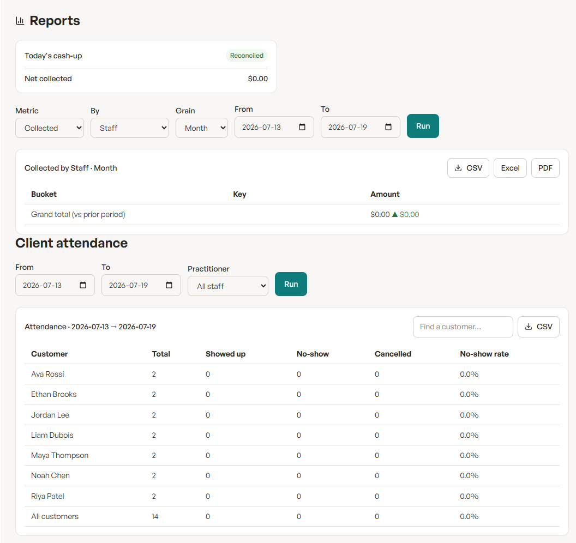Click Riya Patel's 0.0% no-show rate

click(469, 496)
